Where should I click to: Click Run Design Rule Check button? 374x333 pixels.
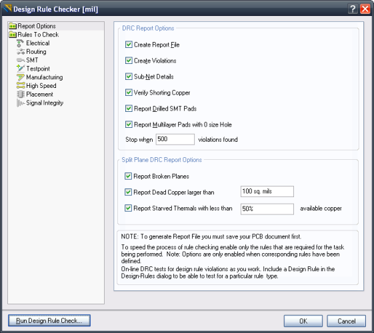click(49, 320)
